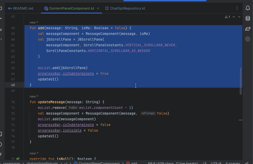Click the 68:6 caret position status entry
The height and width of the screenshot is (164, 253).
pyautogui.click(x=173, y=163)
